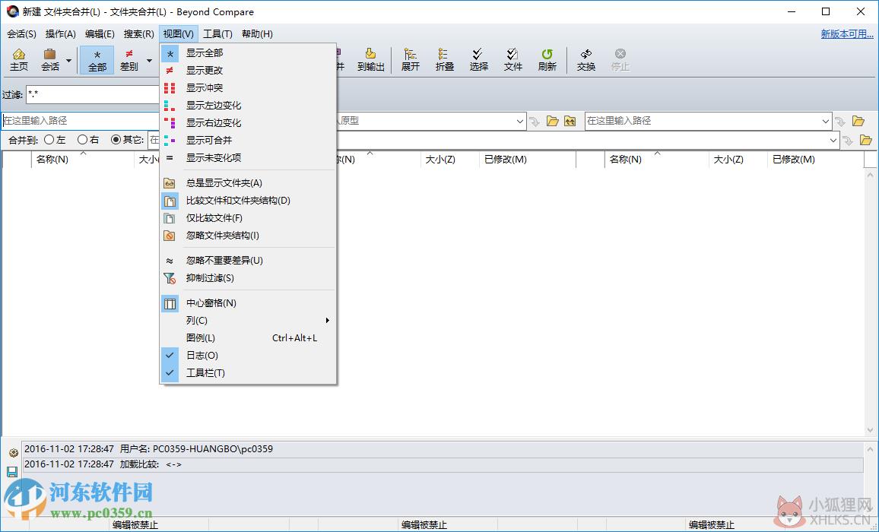Choose 显示左边变化 menu item
The height and width of the screenshot is (532, 879).
click(x=249, y=106)
